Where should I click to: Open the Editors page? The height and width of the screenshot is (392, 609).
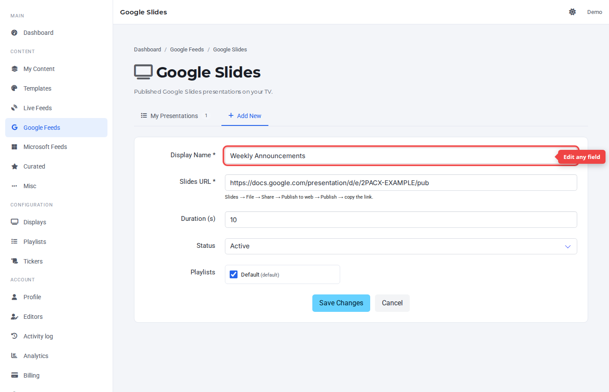click(56, 317)
